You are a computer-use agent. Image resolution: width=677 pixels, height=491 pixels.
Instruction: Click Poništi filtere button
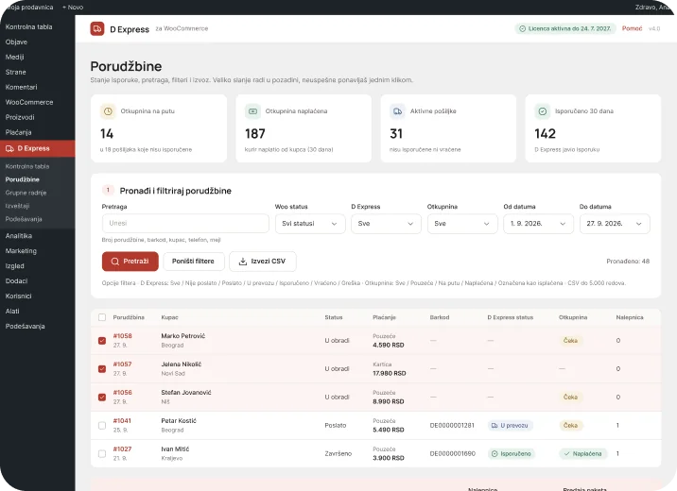(194, 262)
